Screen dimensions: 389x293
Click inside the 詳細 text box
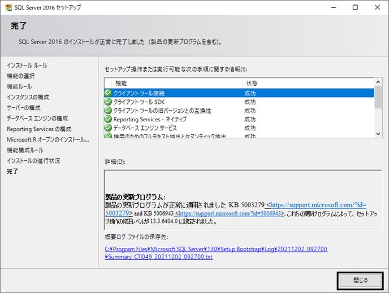pos(243,200)
